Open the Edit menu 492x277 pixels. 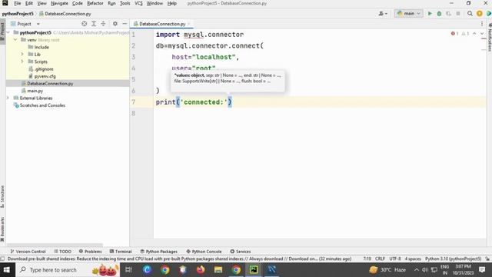coord(29,3)
